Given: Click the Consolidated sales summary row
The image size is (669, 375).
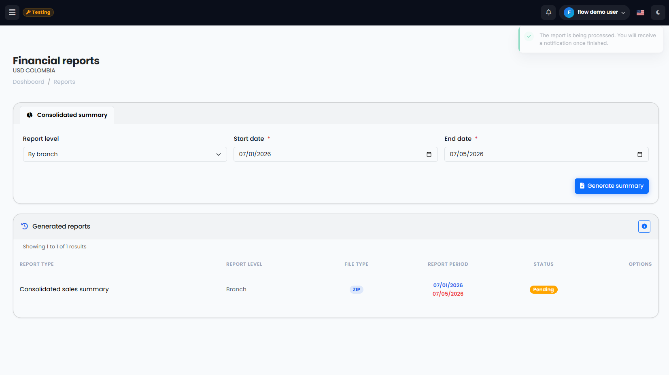Looking at the screenshot, I should point(336,289).
